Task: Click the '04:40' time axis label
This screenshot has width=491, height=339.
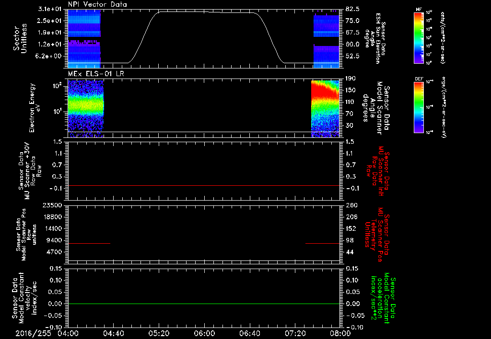Action: [x=113, y=333]
